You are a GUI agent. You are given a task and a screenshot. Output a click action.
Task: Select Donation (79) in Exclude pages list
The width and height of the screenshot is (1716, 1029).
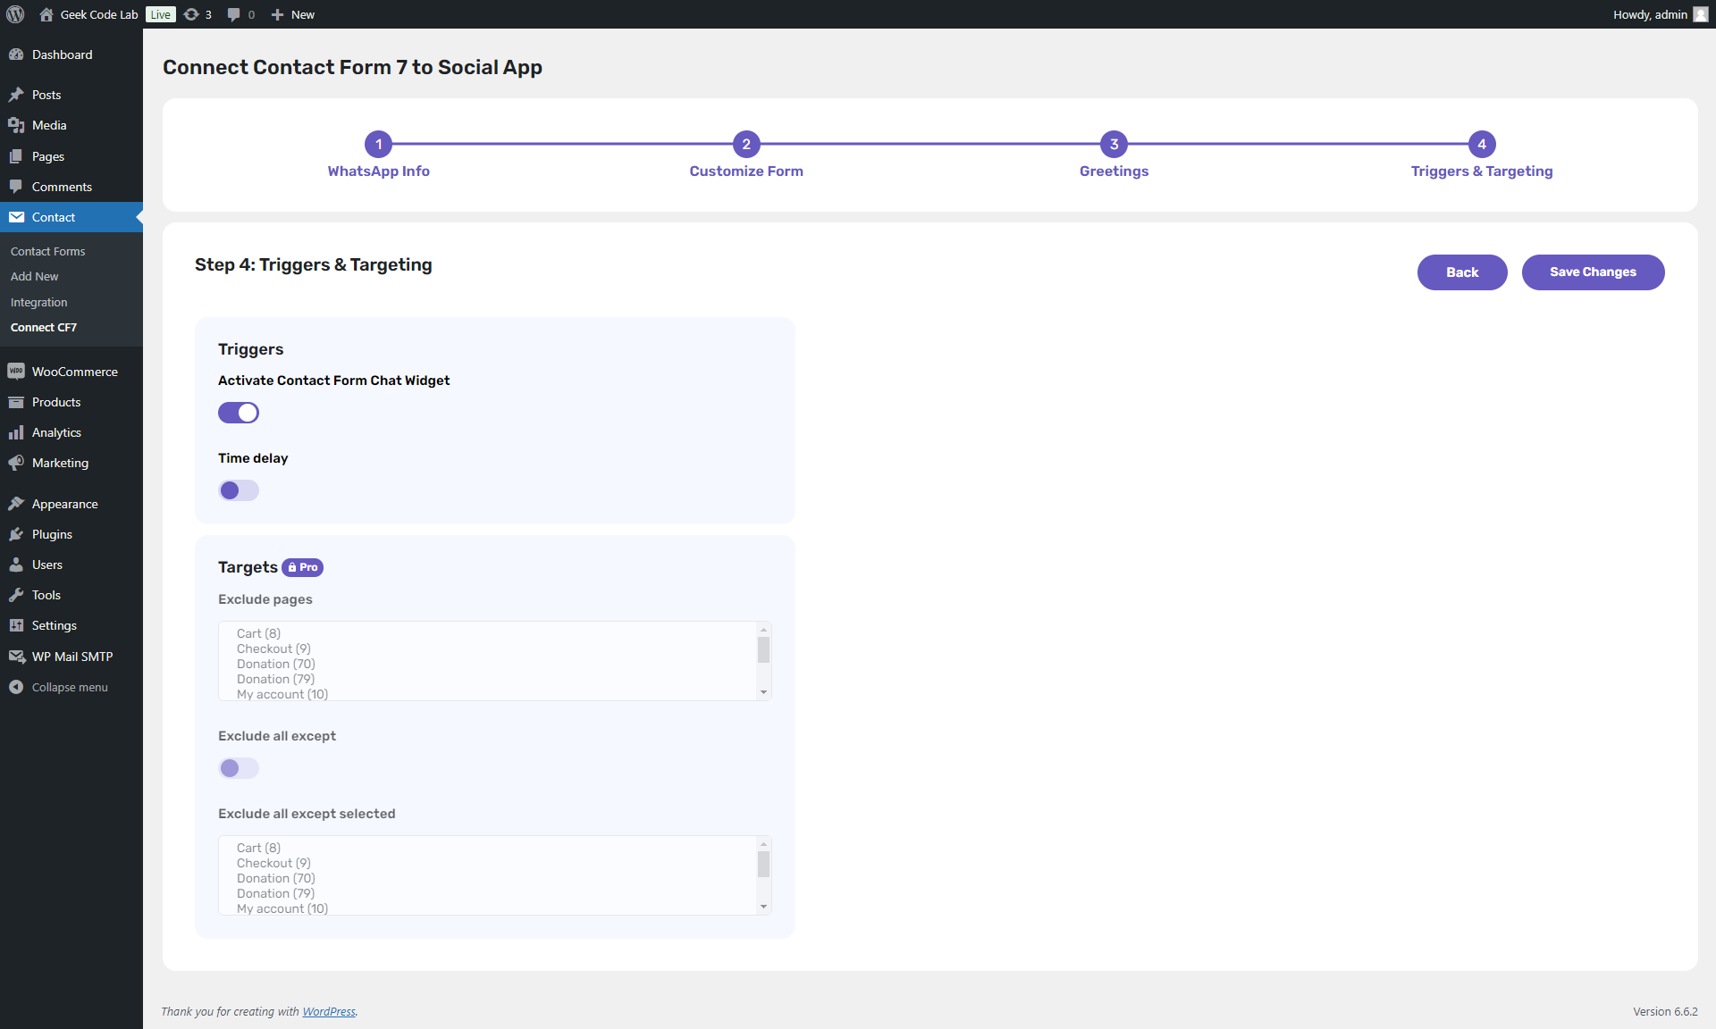[x=275, y=679]
